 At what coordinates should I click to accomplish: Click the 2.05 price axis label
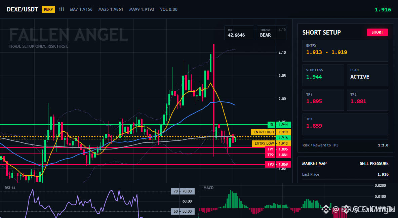pyautogui.click(x=282, y=76)
